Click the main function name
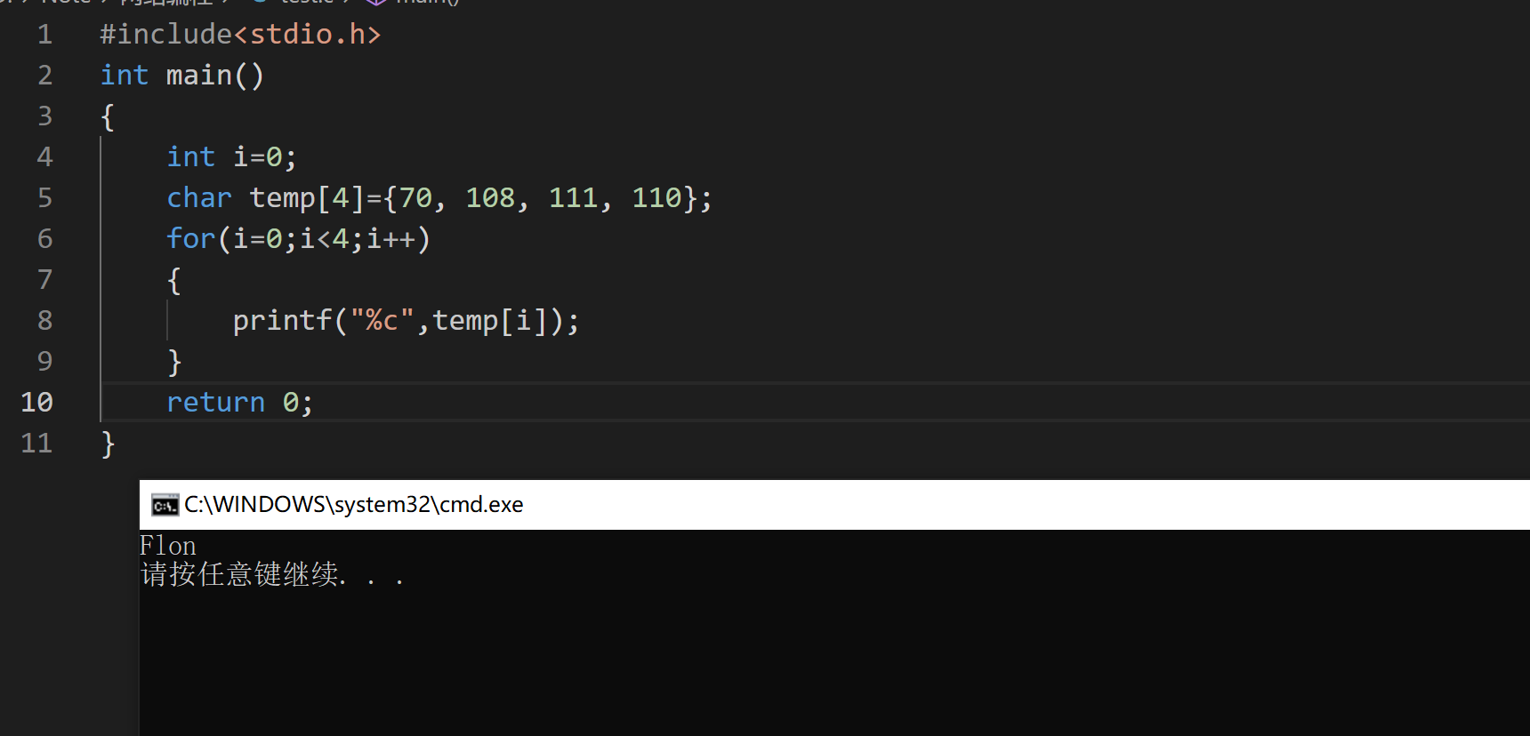Viewport: 1530px width, 736px height. click(x=198, y=75)
